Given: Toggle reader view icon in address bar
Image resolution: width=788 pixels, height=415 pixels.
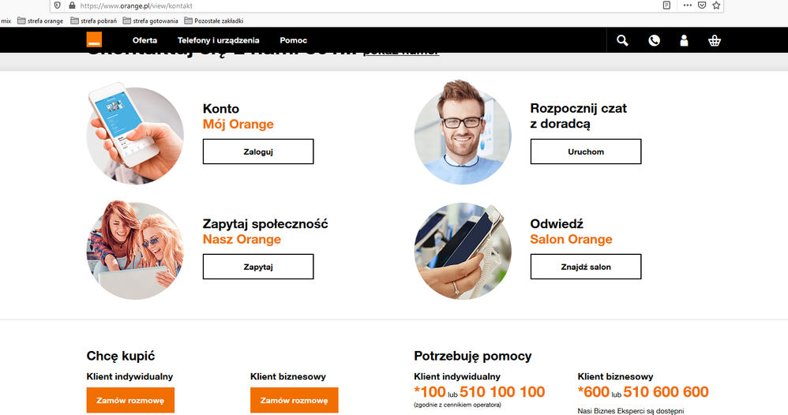Looking at the screenshot, I should [667, 5].
